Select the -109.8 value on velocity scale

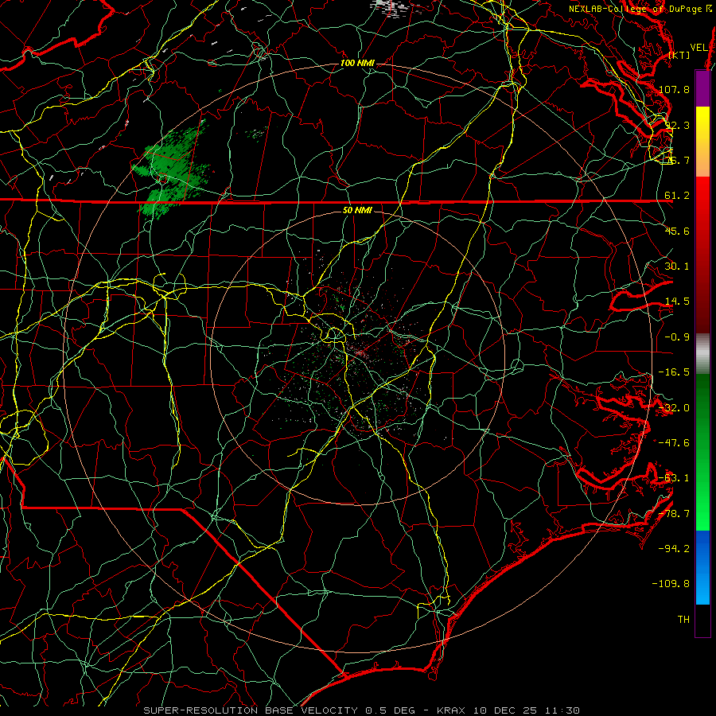pyautogui.click(x=671, y=584)
